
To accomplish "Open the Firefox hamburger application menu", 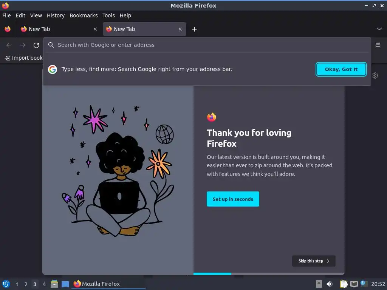I will (x=378, y=45).
